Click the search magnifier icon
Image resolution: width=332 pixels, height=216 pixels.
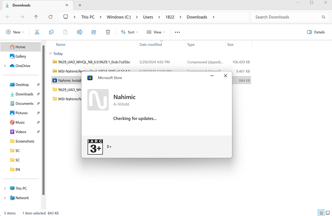(323, 17)
